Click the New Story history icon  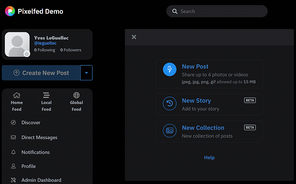[170, 104]
